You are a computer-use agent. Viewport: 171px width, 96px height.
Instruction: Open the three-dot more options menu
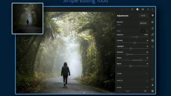point(153,10)
